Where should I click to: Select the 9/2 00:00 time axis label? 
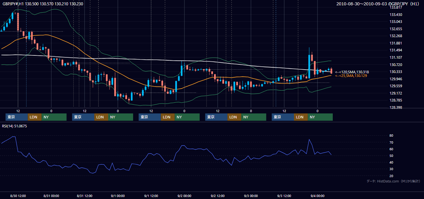184,196
